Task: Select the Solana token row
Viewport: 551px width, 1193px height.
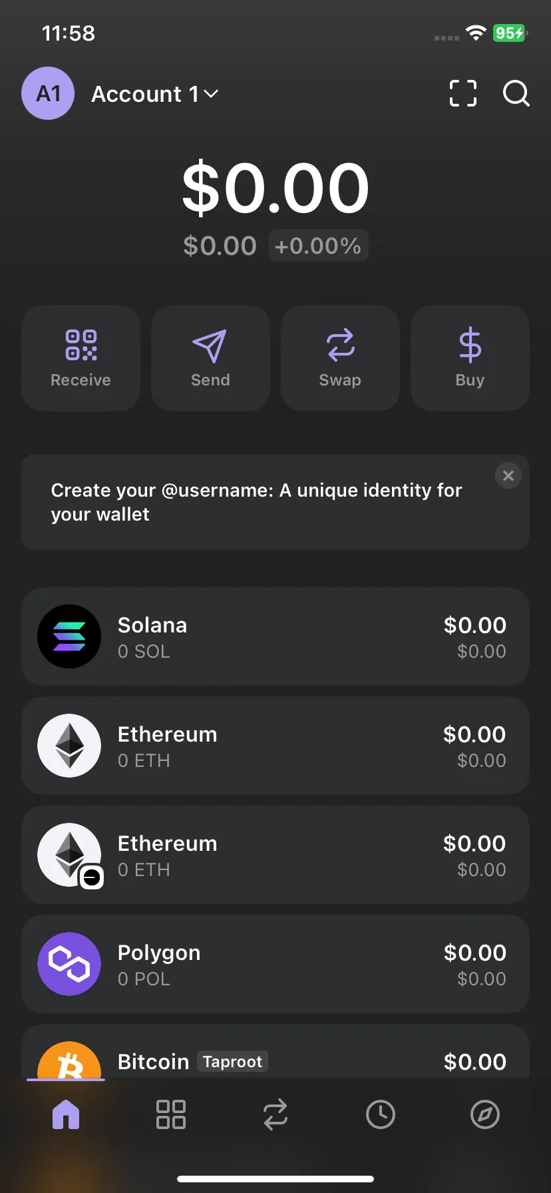Action: 275,636
